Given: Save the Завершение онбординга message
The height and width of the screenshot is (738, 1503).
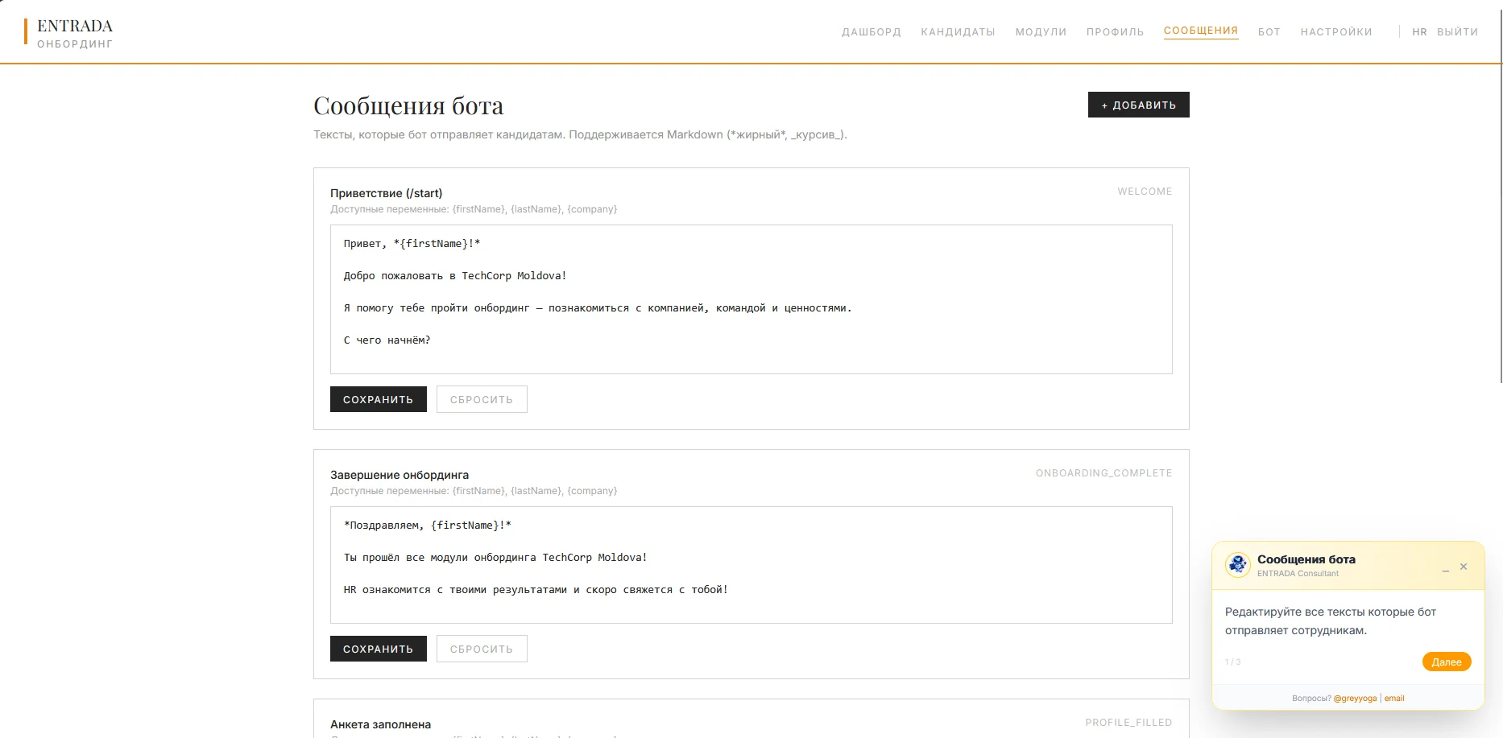Looking at the screenshot, I should [378, 649].
